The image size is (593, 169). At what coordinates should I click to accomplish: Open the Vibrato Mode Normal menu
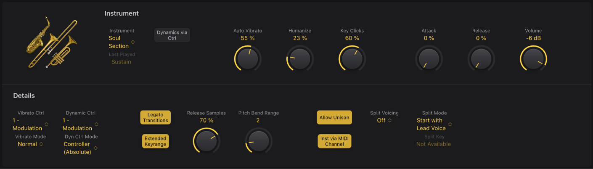30,144
